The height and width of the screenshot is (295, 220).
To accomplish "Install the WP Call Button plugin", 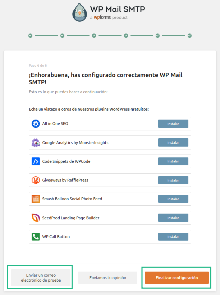I will (x=173, y=237).
